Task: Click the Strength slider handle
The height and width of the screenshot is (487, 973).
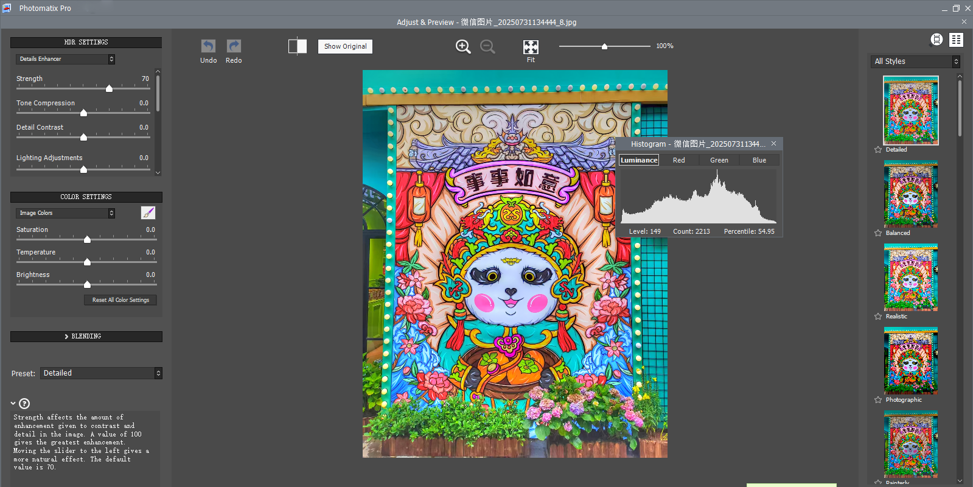Action: click(109, 89)
